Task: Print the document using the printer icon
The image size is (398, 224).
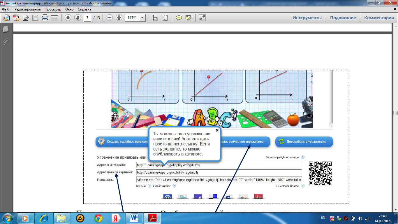Action: point(45,18)
